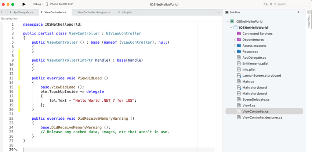Navigate forward with the right arrow in tab bar
312x152 pixels.
(x=6, y=12)
